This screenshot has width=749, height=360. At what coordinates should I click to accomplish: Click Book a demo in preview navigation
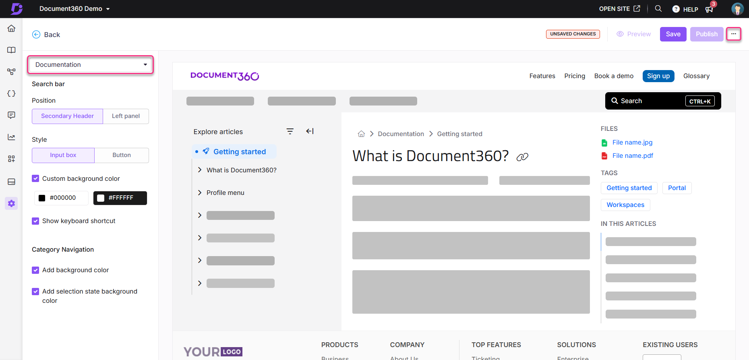614,76
